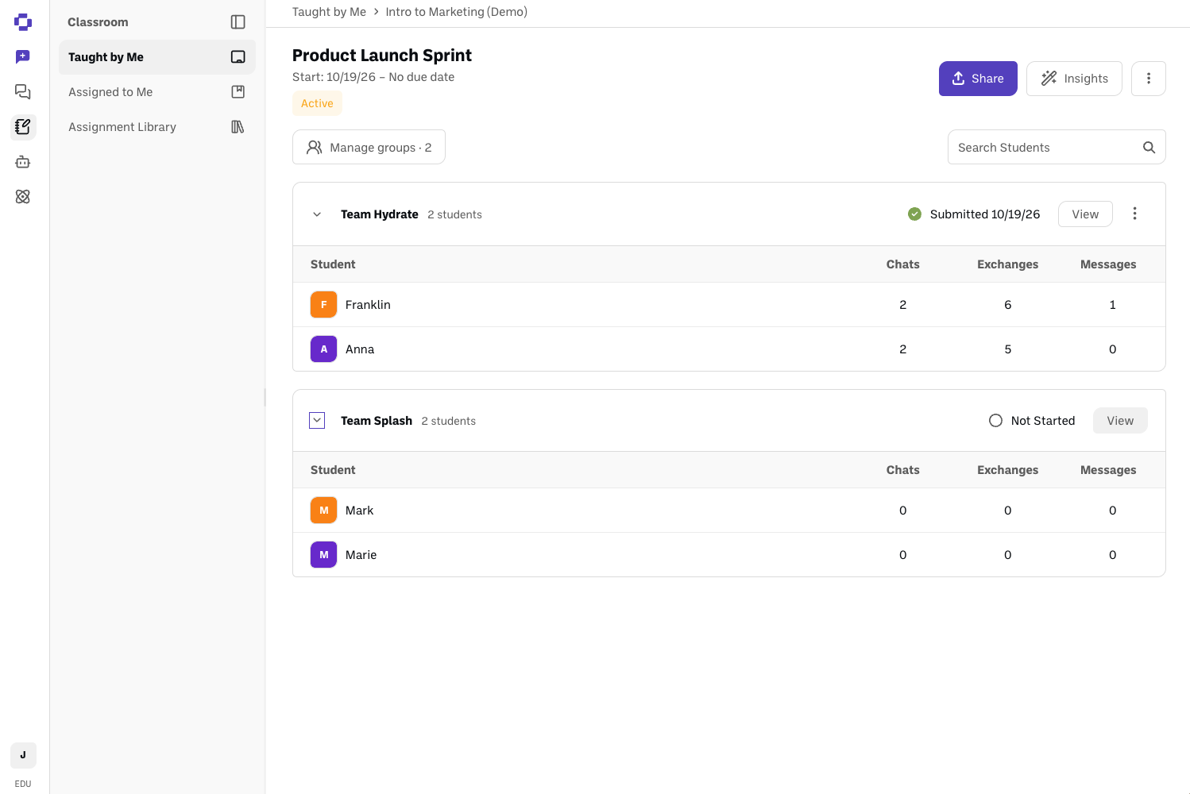This screenshot has height=794, width=1190.
Task: Open Team Hydrate more options menu
Action: (x=1134, y=214)
